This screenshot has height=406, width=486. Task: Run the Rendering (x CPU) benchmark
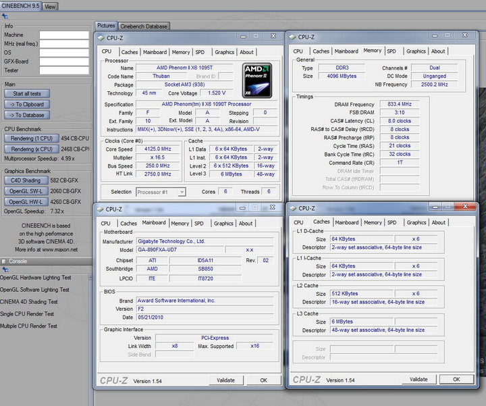point(32,149)
